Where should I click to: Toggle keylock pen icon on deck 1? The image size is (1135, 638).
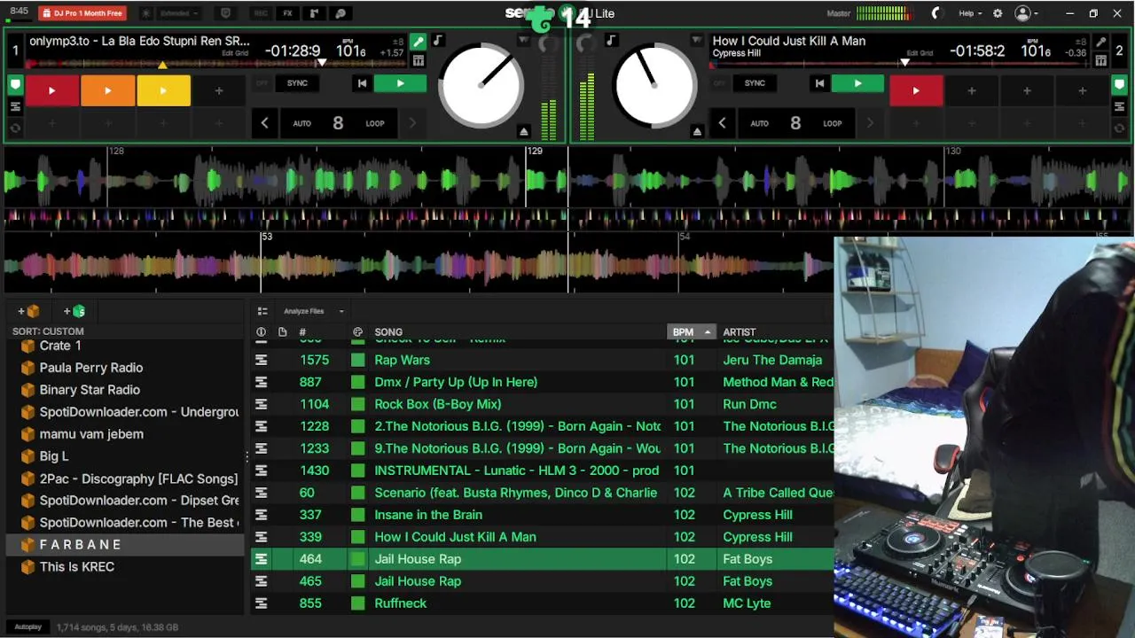point(418,42)
